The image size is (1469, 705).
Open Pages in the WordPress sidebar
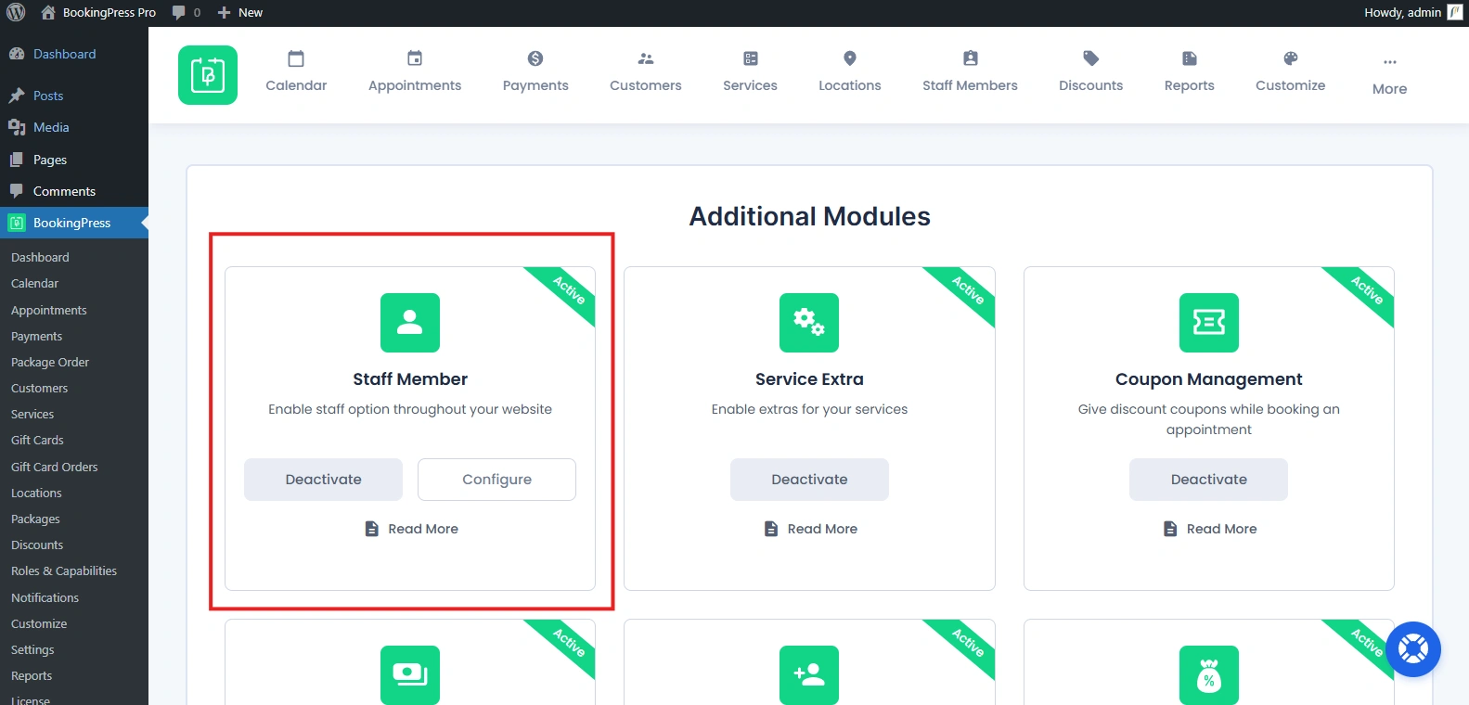[74, 160]
